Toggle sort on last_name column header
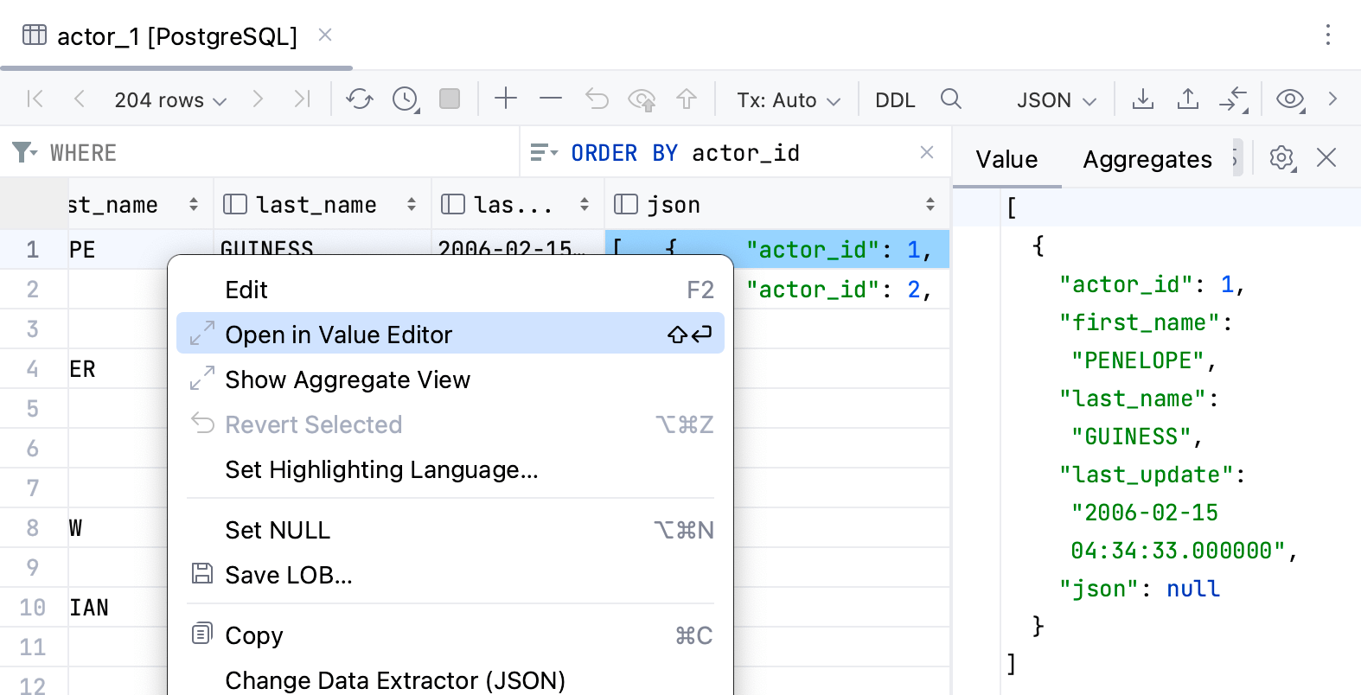Image resolution: width=1361 pixels, height=695 pixels. (x=412, y=205)
